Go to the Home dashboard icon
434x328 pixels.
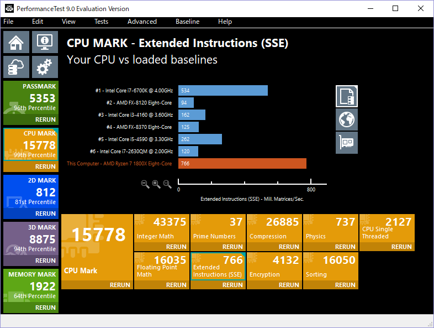coord(16,42)
